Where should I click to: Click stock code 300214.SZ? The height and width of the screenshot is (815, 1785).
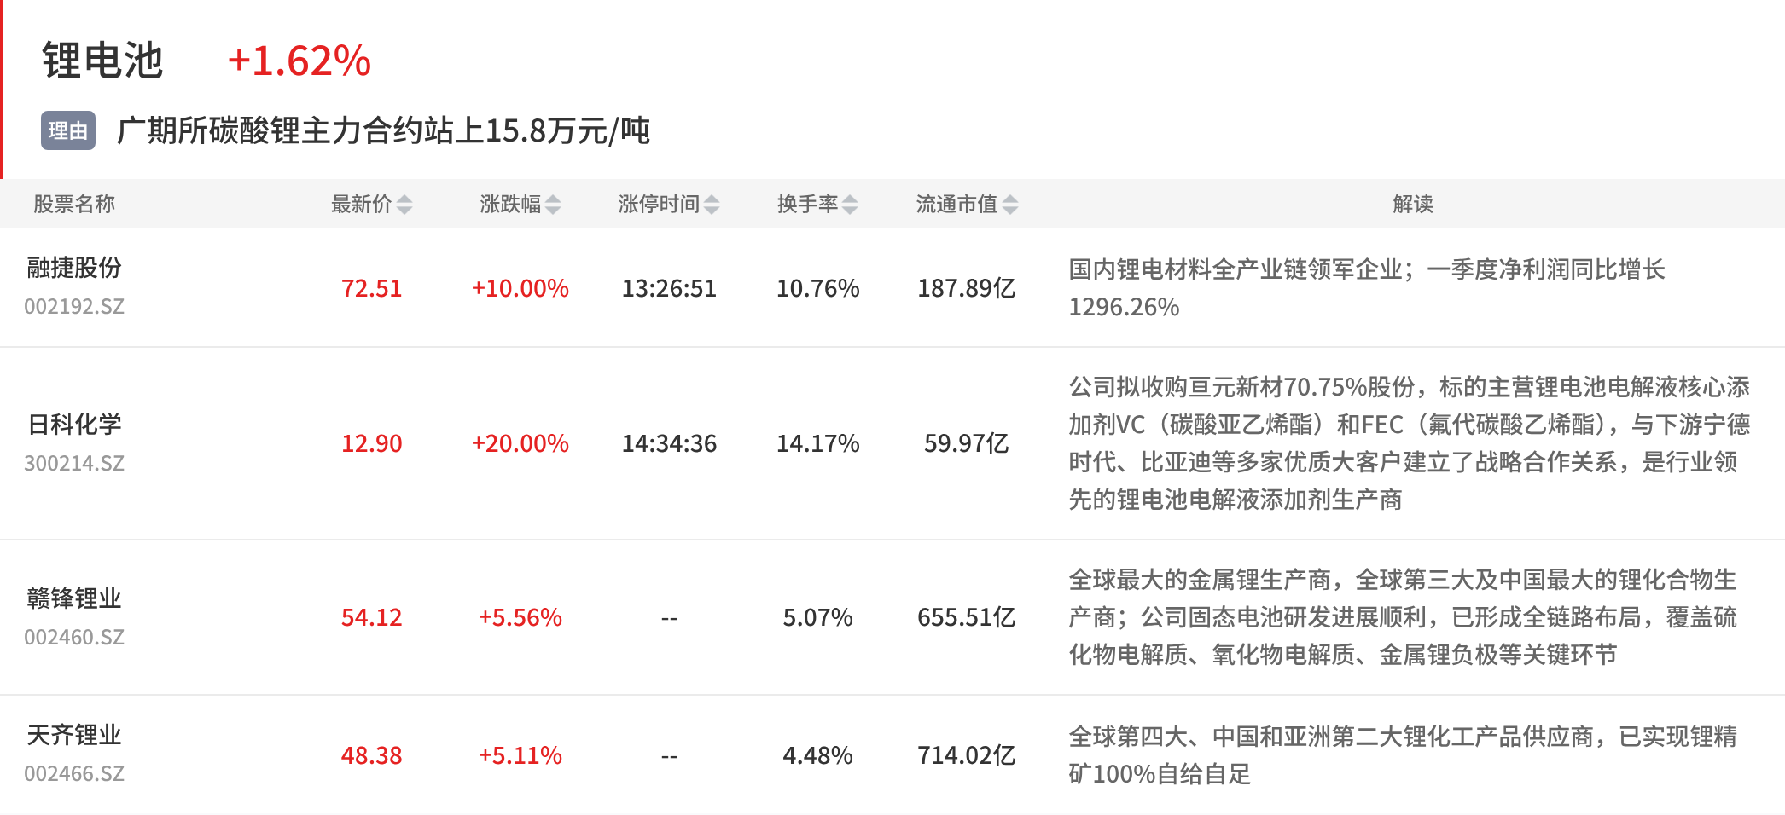coord(74,463)
